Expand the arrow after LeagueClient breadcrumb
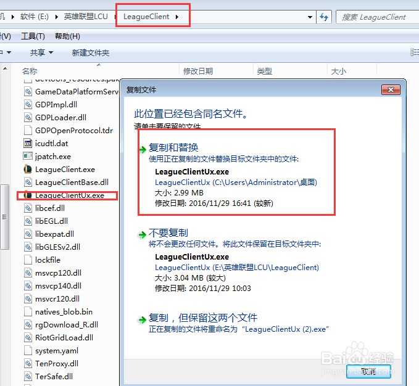Viewport: 419px width, 386px height. tap(177, 17)
